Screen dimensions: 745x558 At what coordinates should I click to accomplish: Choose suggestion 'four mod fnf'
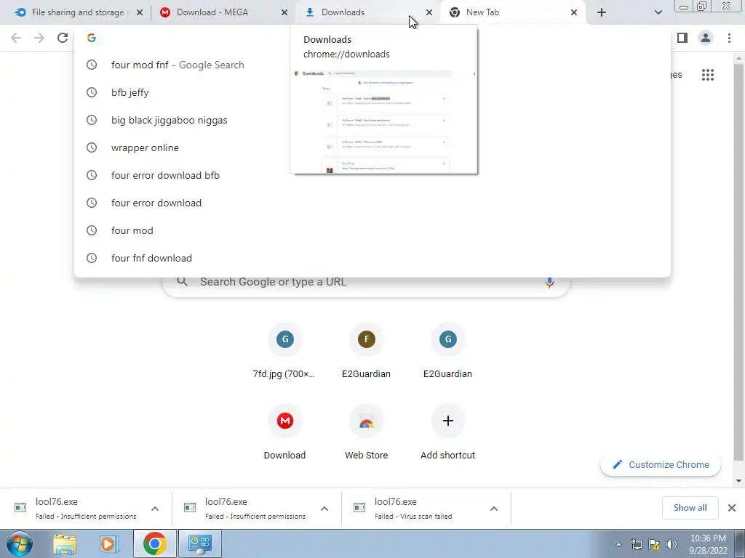(372, 65)
